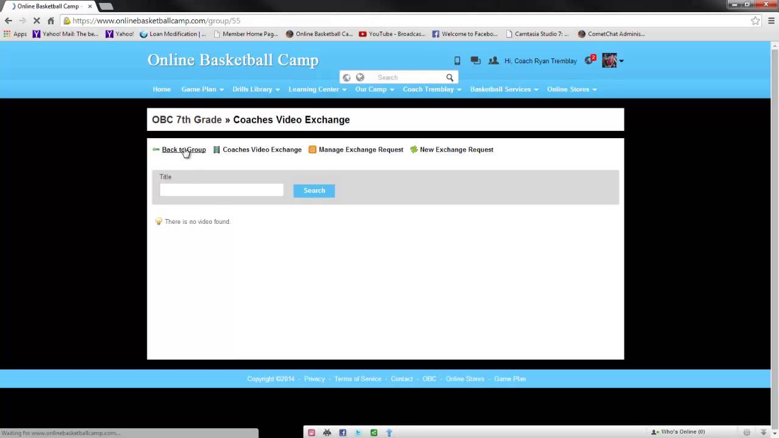Click the green share icon in bottom bar

374,433
